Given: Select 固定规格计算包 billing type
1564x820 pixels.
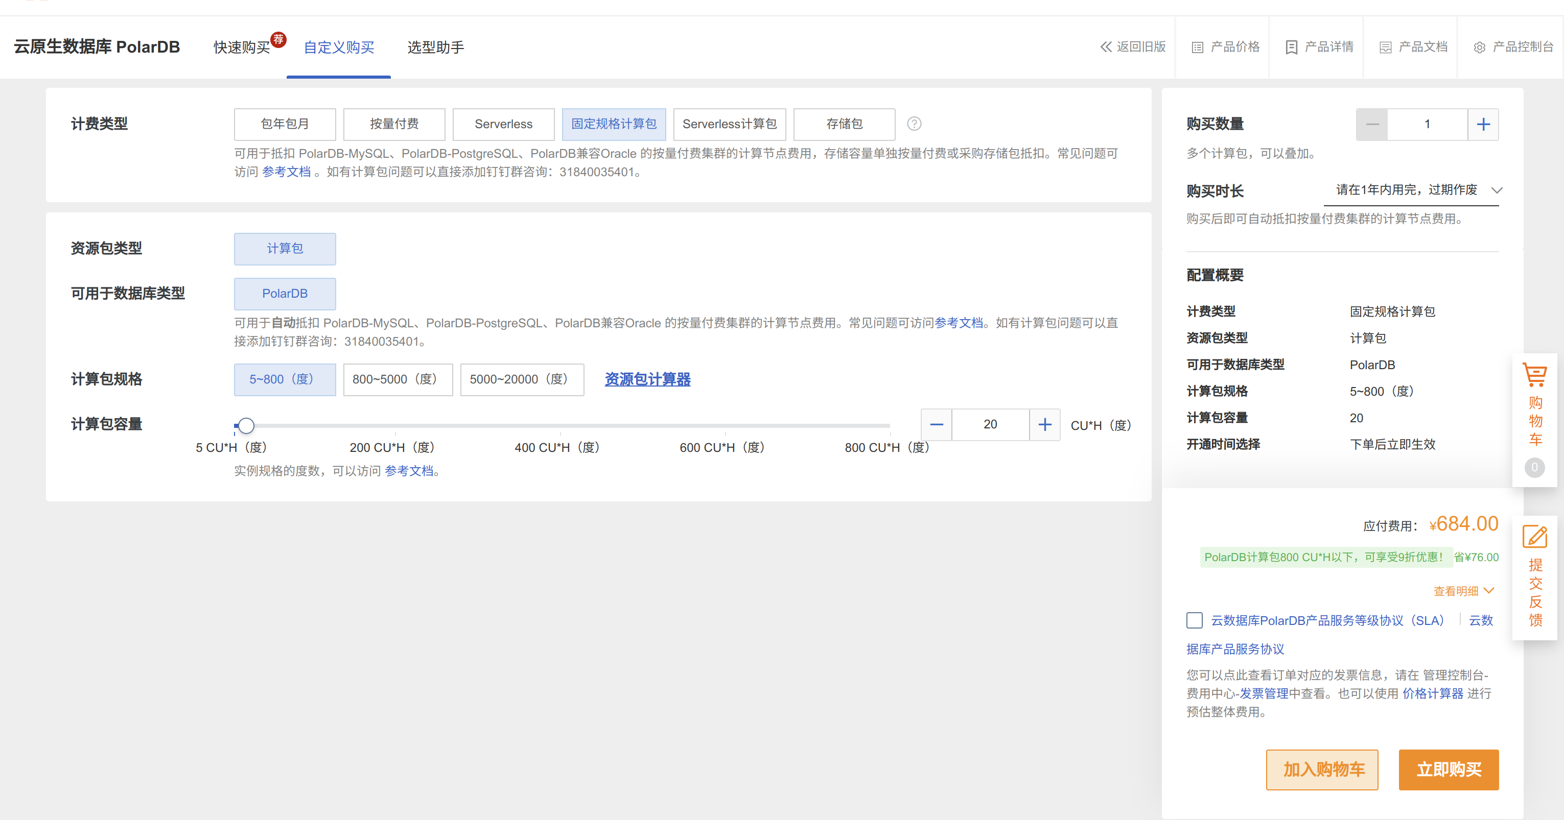Looking at the screenshot, I should 614,124.
